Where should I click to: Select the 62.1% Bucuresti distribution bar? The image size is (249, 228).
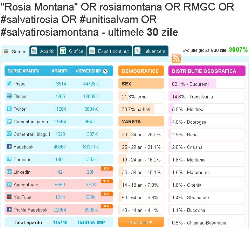207,84
